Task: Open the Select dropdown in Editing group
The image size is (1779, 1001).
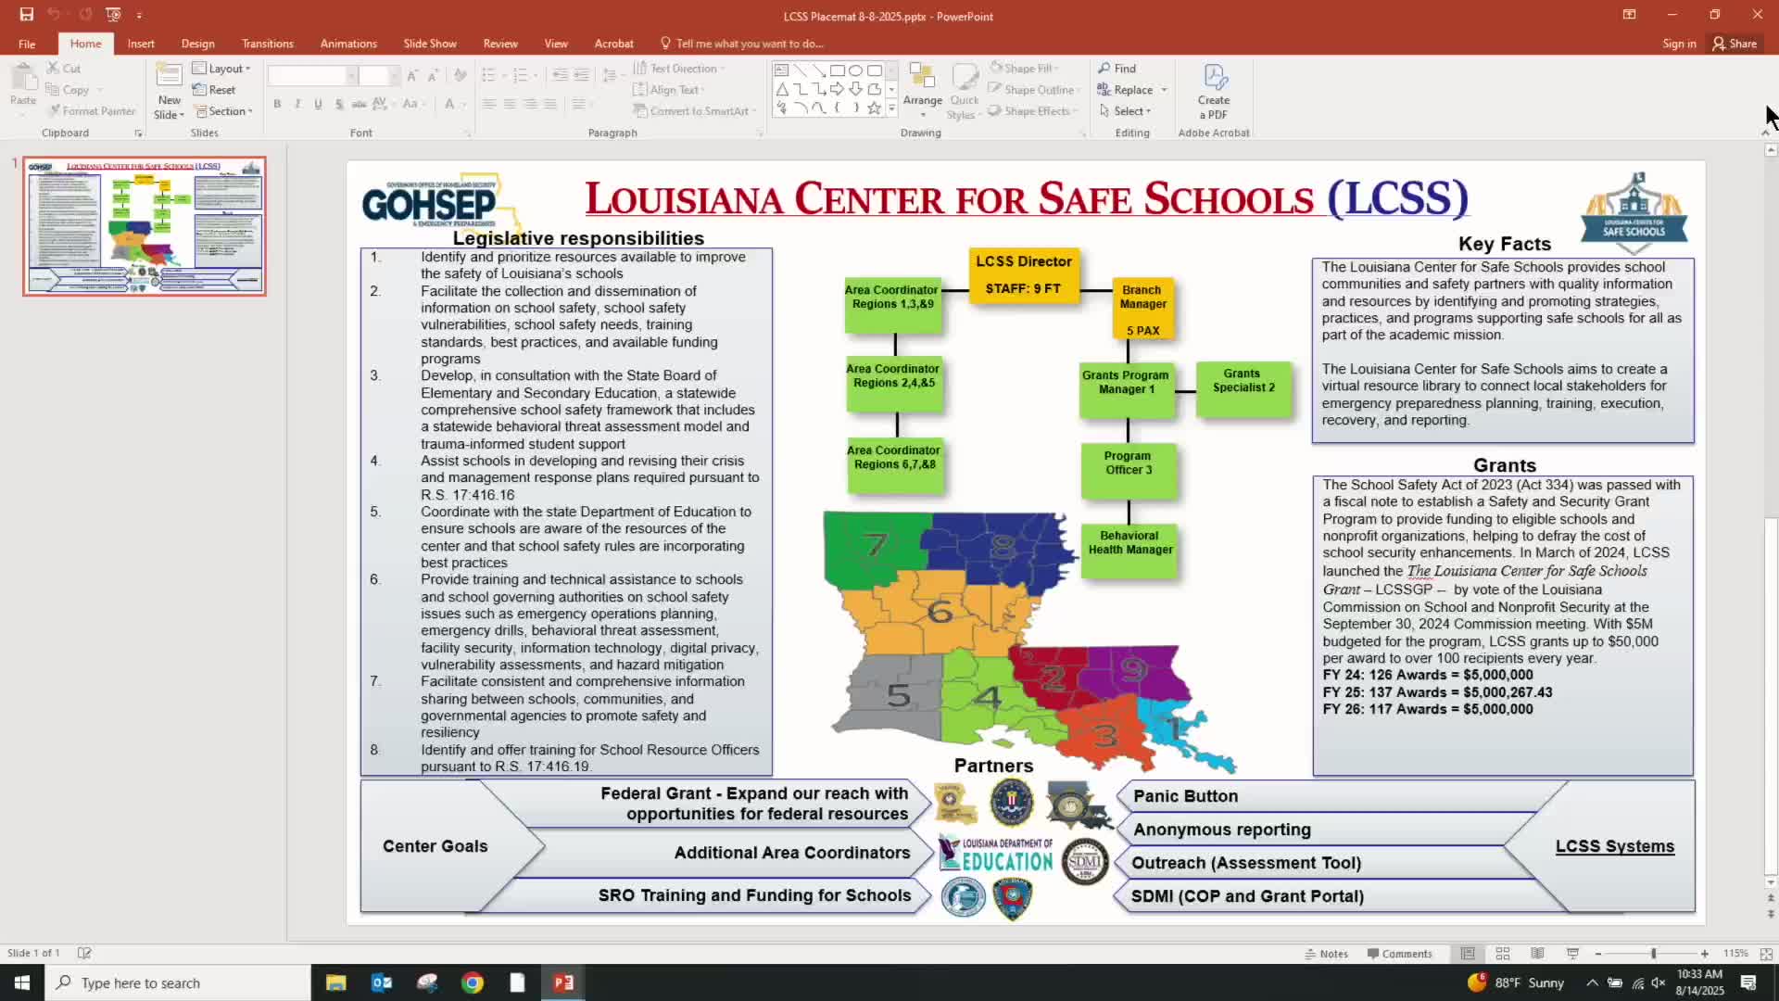Action: [x=1127, y=111]
